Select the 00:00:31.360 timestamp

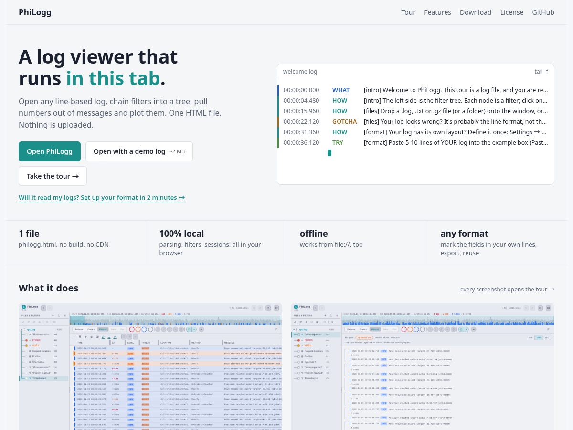coord(301,132)
